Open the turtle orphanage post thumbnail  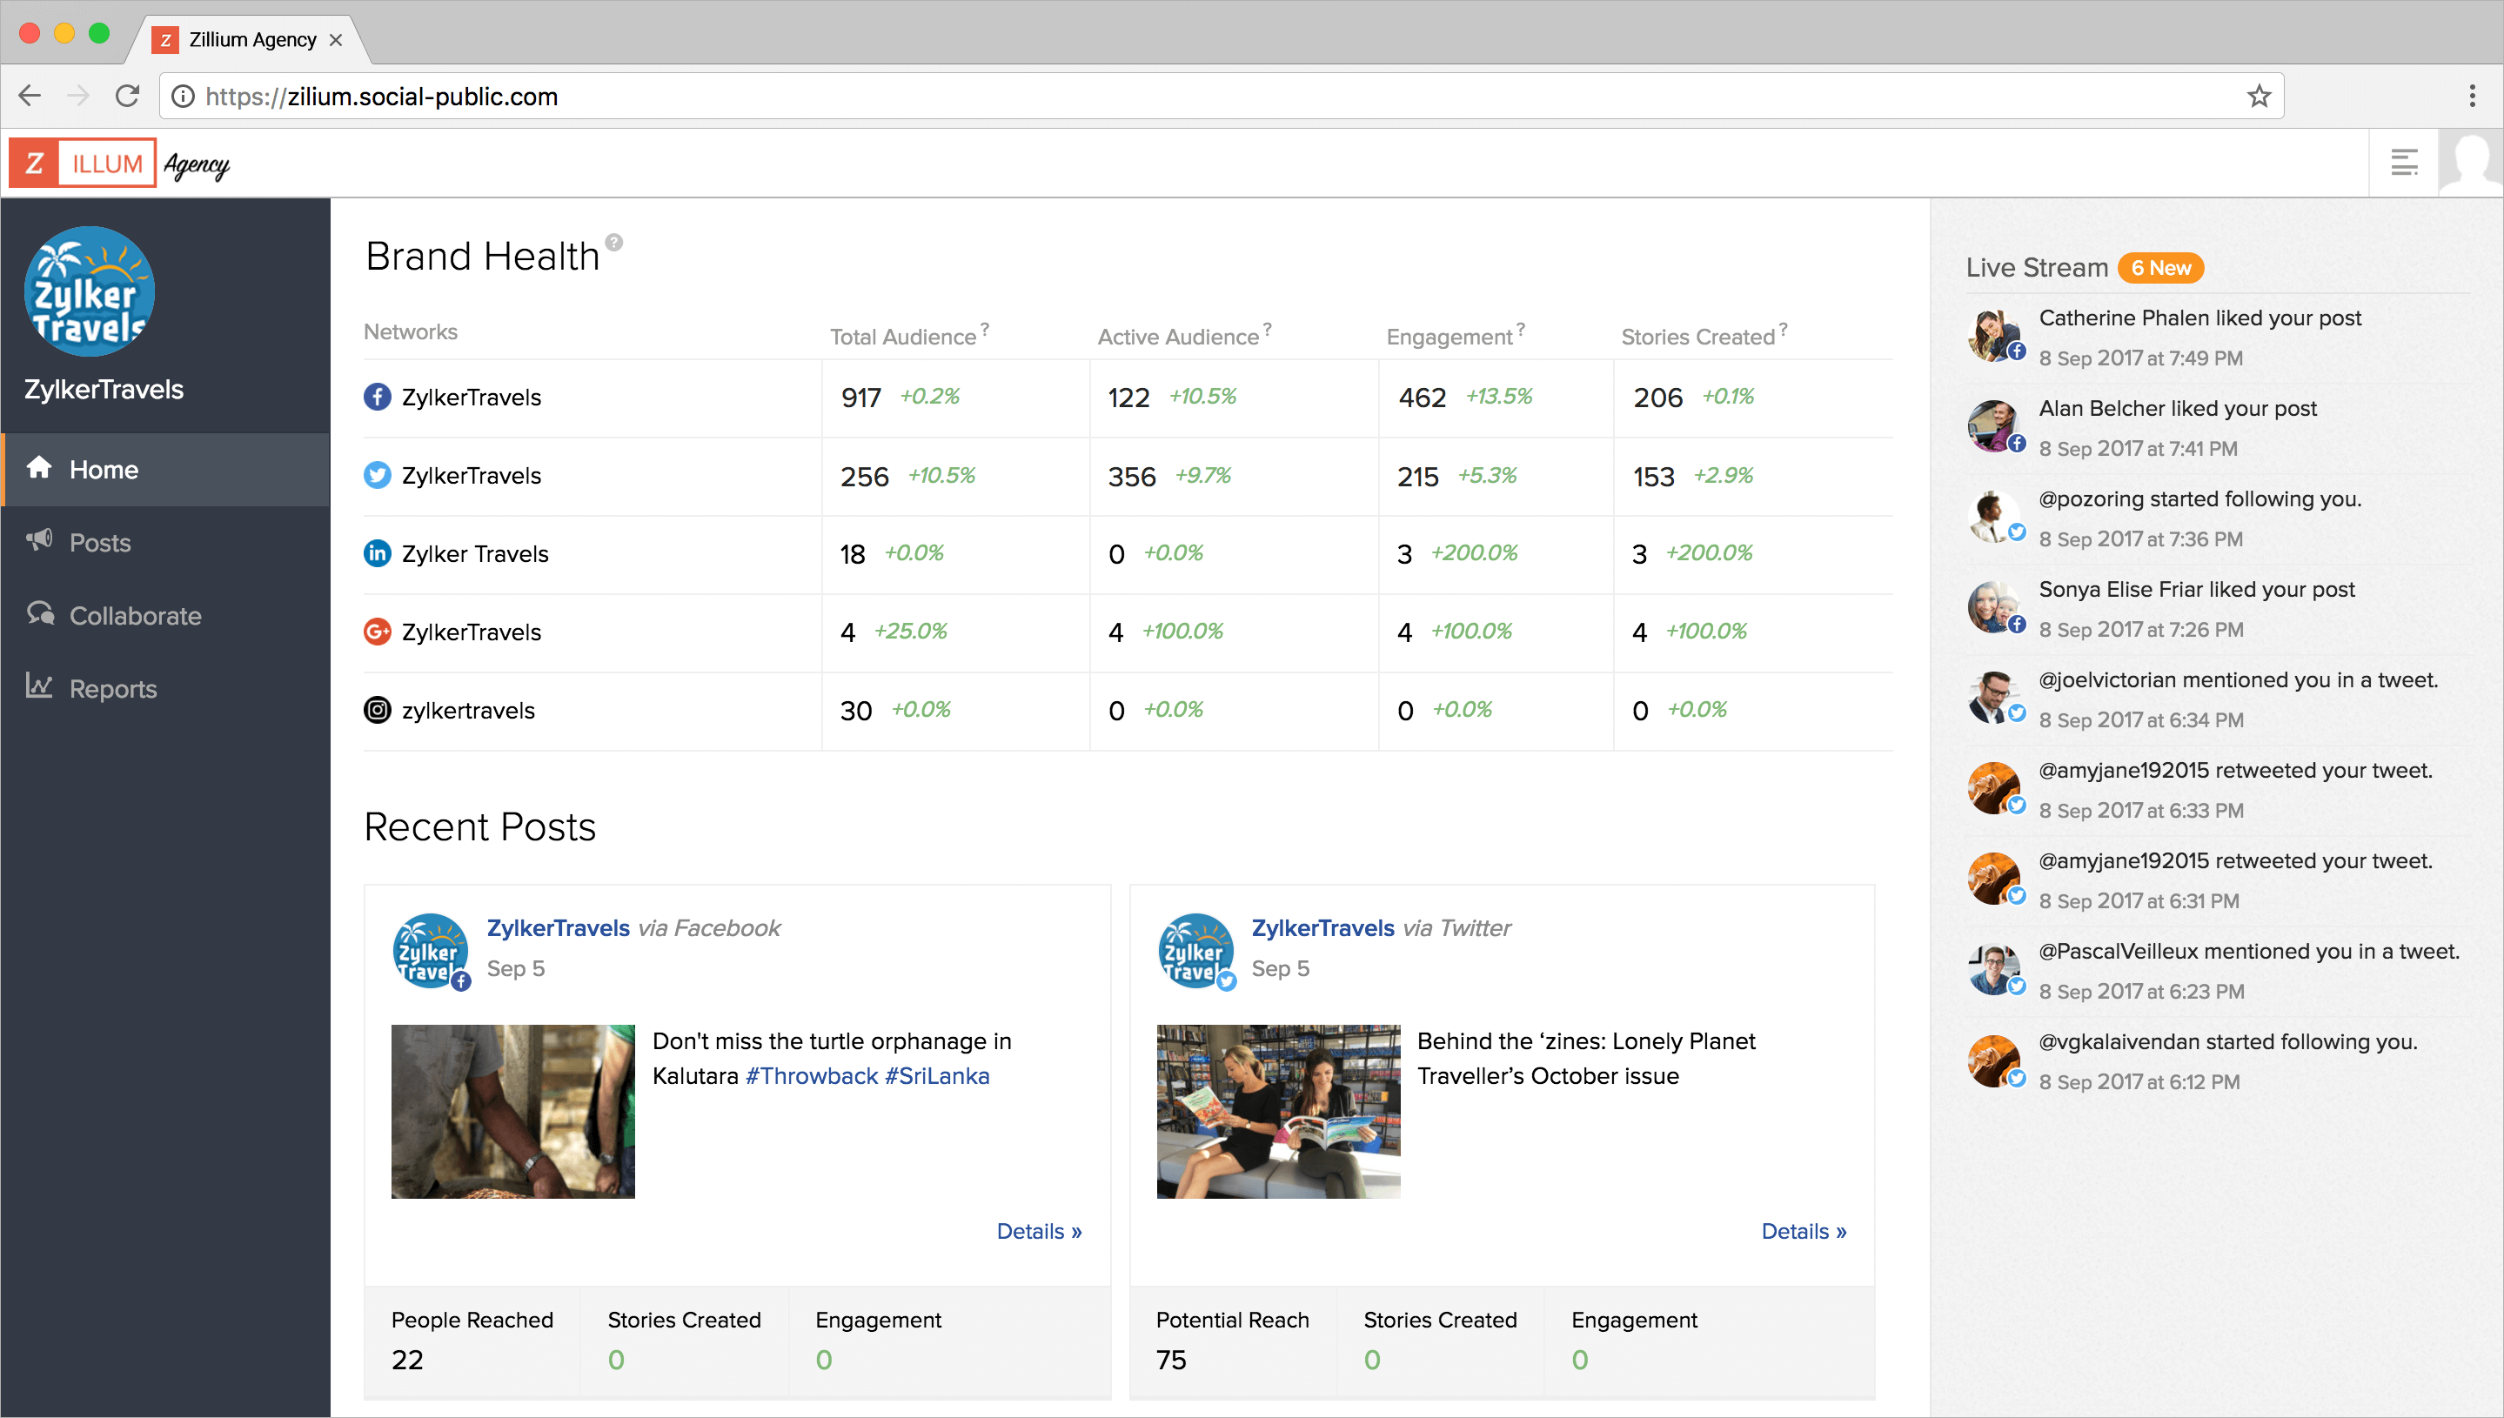click(x=512, y=1111)
